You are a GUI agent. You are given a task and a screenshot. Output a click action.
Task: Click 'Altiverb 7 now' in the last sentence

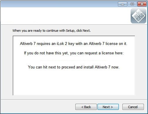[x=107, y=67]
